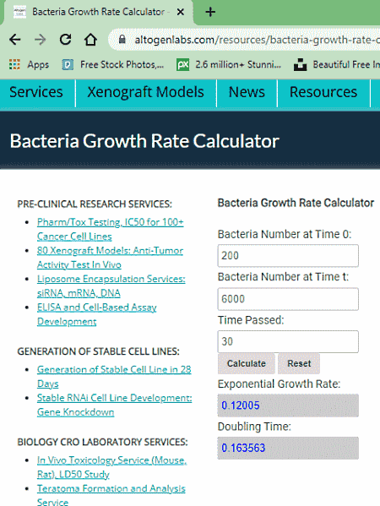Image resolution: width=380 pixels, height=506 pixels.
Task: Open a new tab with the plus icon
Action: (x=210, y=13)
